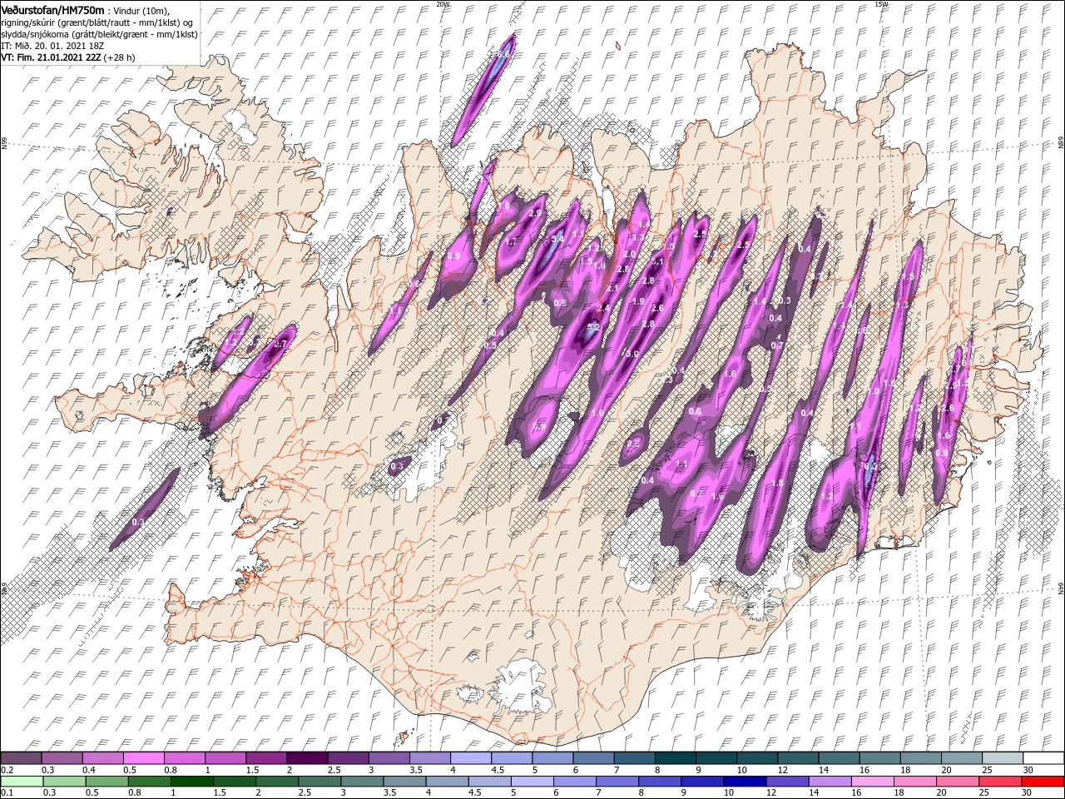
Task: Click the '0.9' value on the northern band
Action: point(453,256)
